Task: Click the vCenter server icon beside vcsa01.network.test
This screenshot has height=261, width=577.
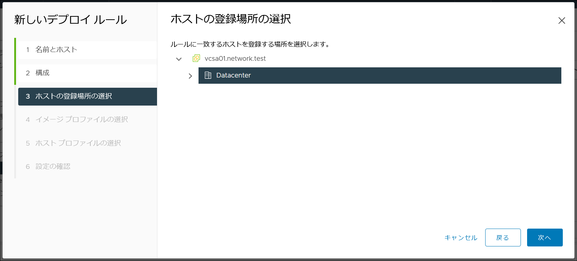Action: 196,58
